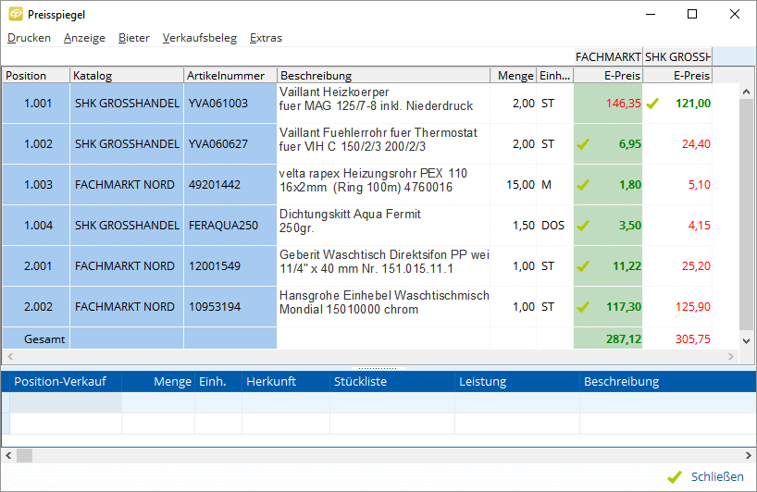Click green checkmark beside price 1,80

(583, 185)
